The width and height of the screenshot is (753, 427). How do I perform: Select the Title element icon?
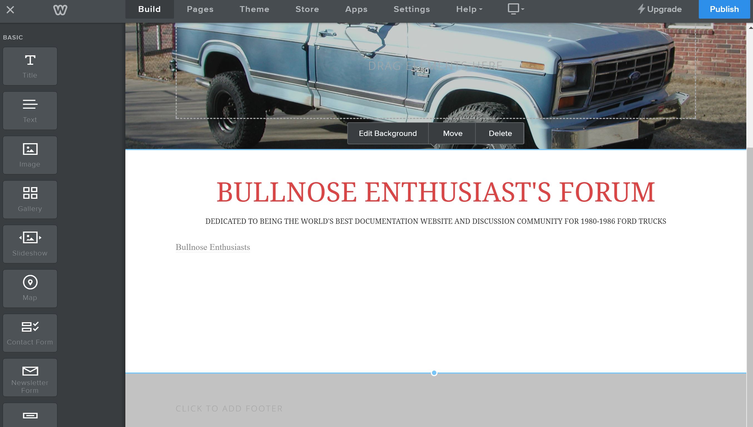click(x=30, y=66)
